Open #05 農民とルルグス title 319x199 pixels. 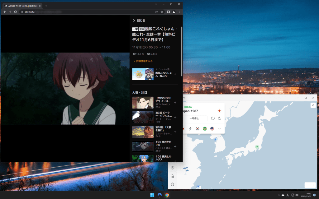163,158
